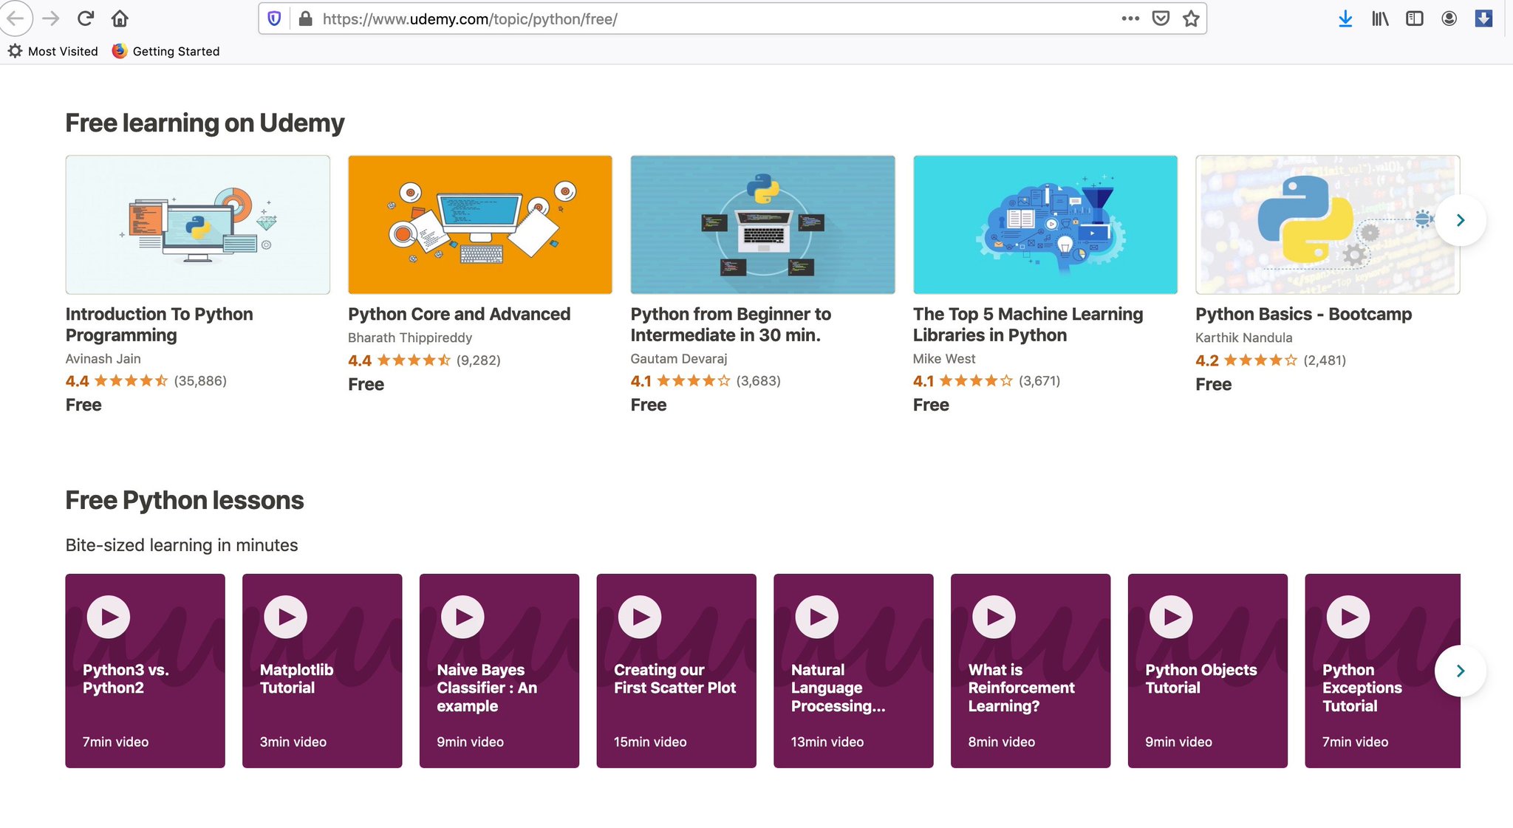Viewport: 1513px width, 828px height.
Task: Click the URL address bar
Action: [x=665, y=18]
